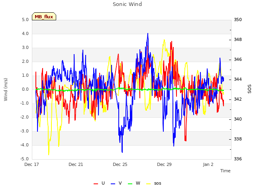Click the 344 right axis value
Viewport: 255px width, 191px height.
(x=238, y=80)
